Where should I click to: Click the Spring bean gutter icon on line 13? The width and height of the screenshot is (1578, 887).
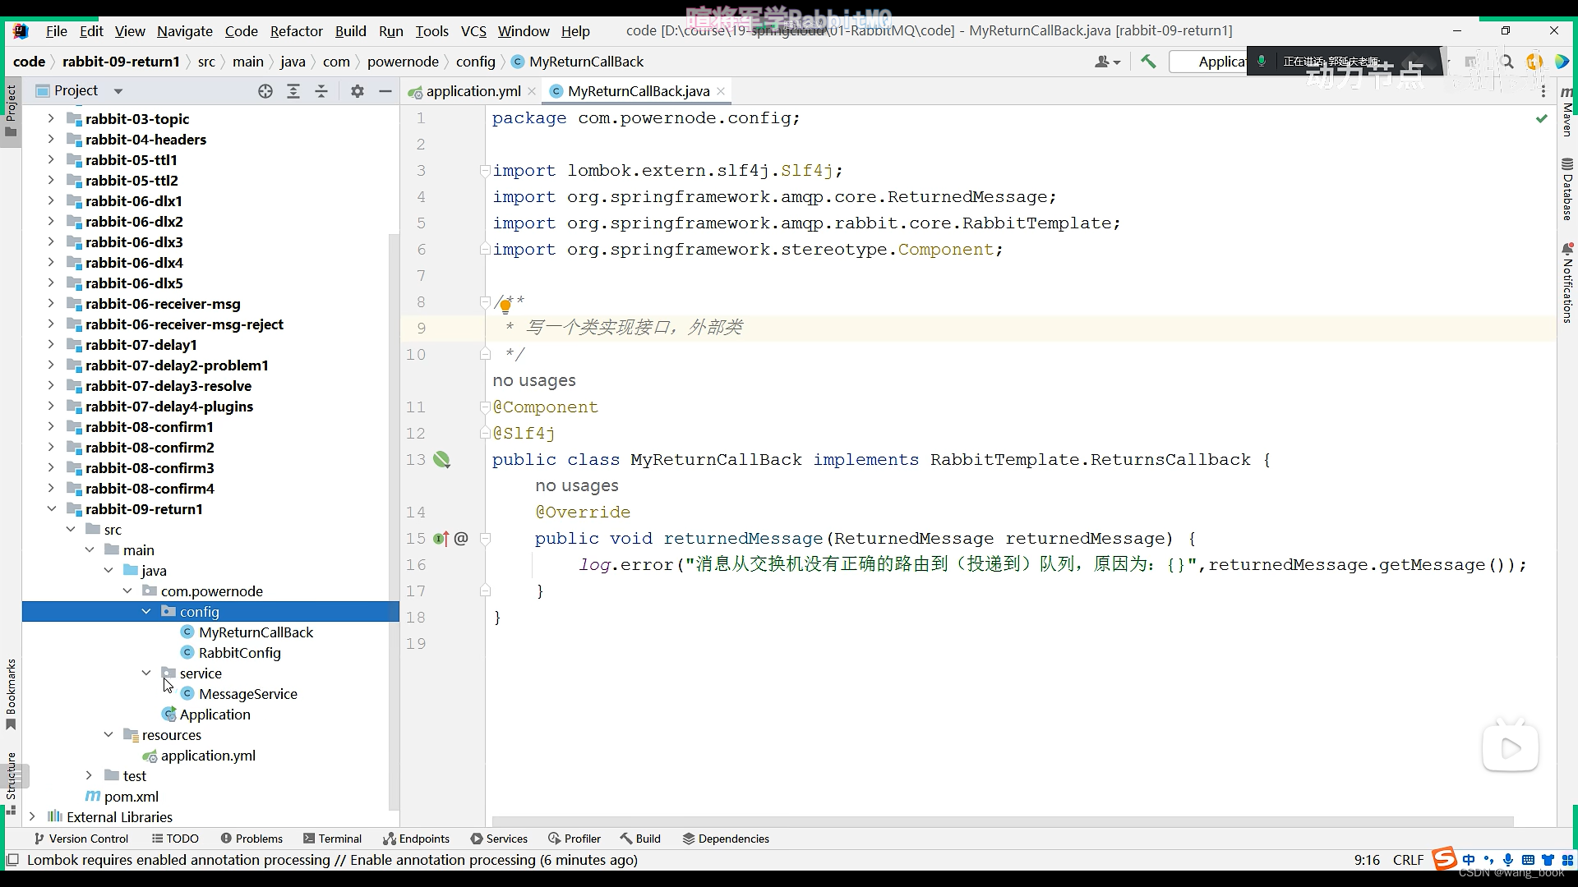pos(442,460)
